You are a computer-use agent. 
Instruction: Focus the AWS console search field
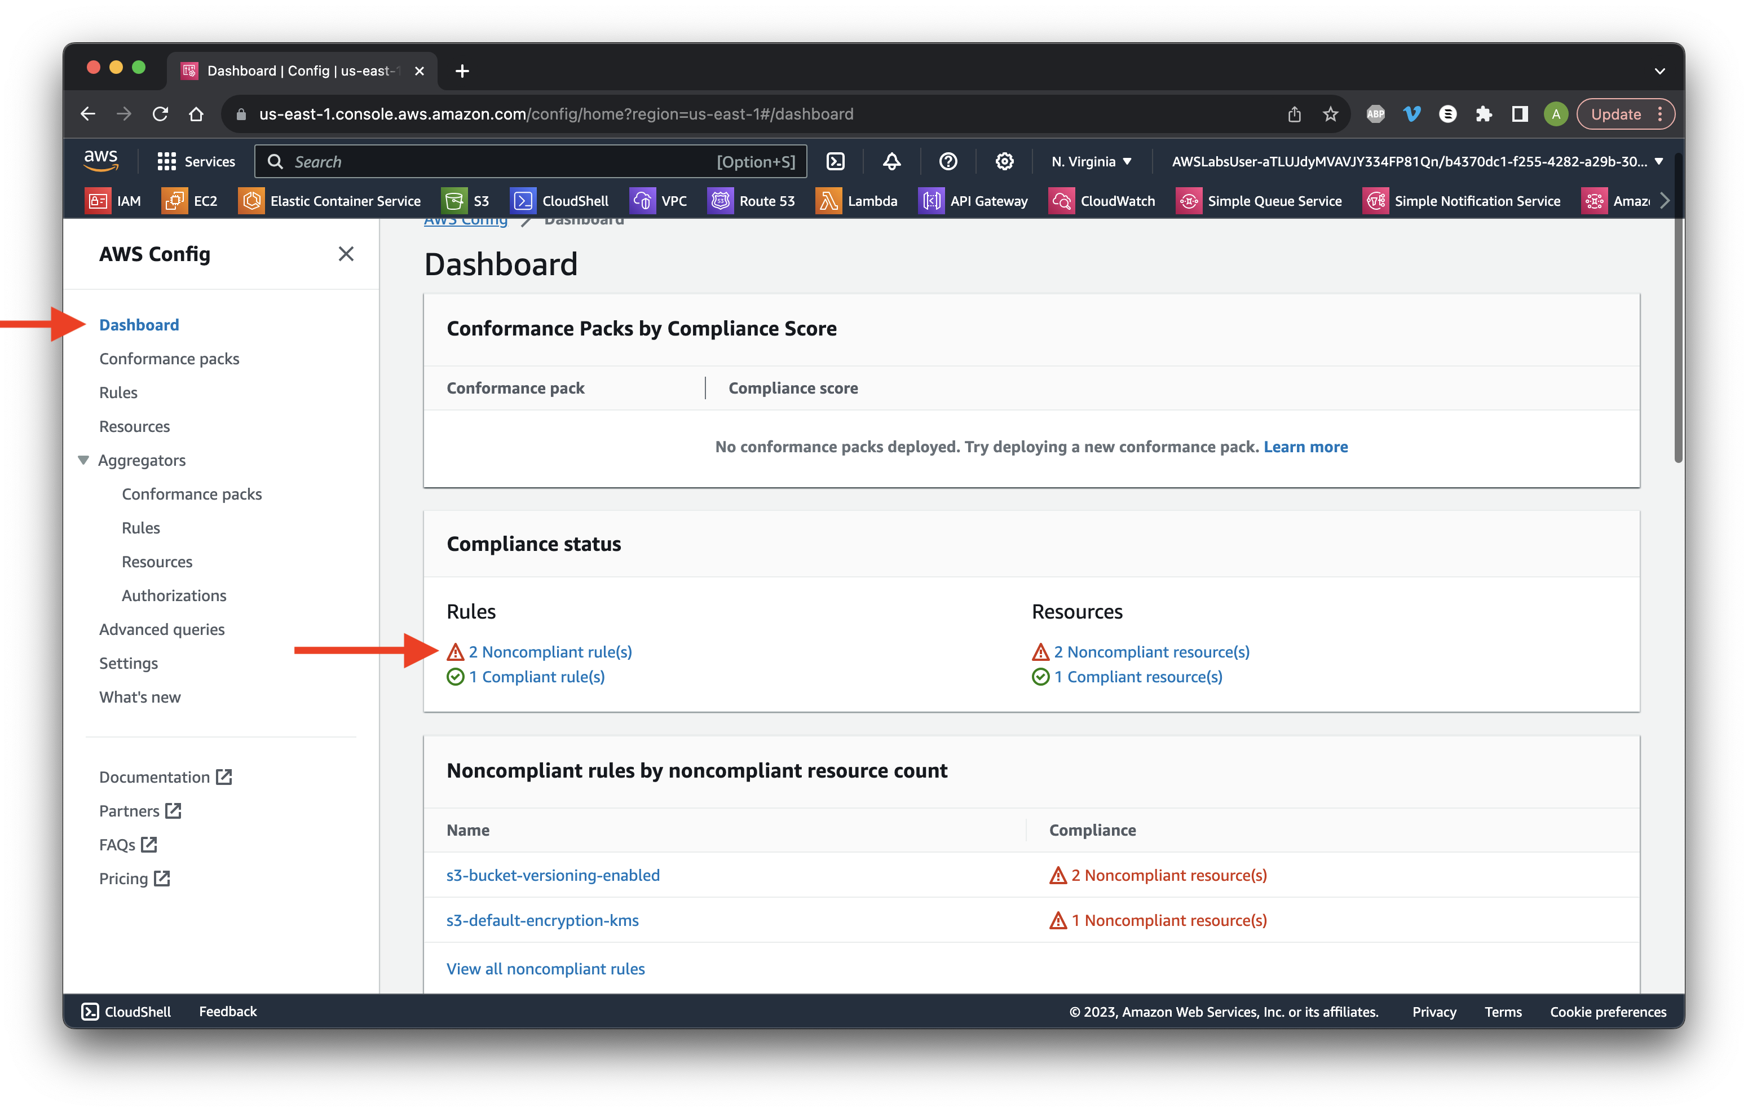(531, 161)
